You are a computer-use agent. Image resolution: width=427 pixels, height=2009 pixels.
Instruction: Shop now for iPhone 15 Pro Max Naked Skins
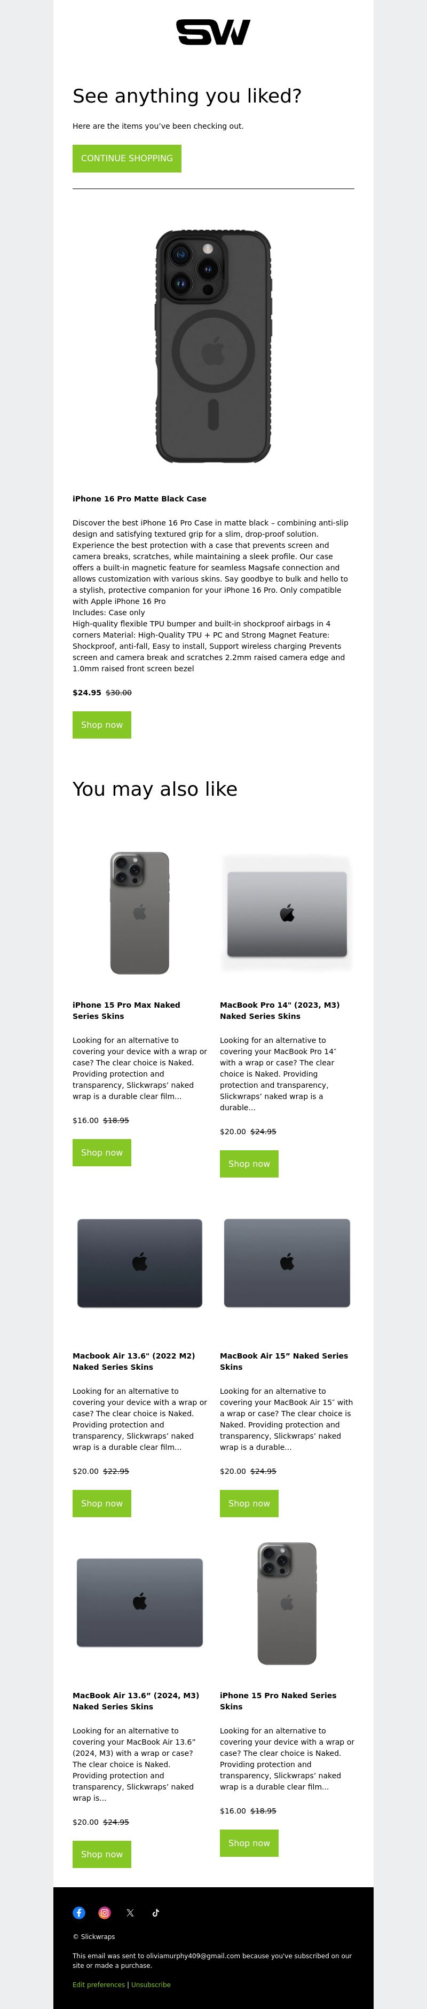tap(102, 1152)
